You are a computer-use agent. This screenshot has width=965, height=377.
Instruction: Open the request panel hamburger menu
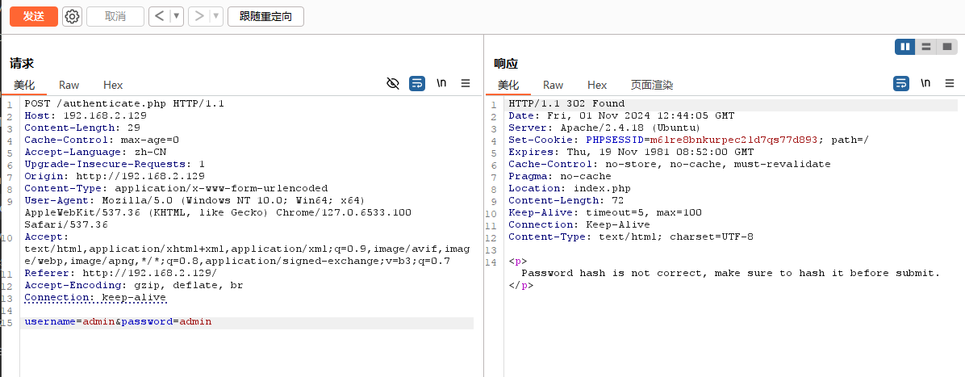tap(466, 83)
